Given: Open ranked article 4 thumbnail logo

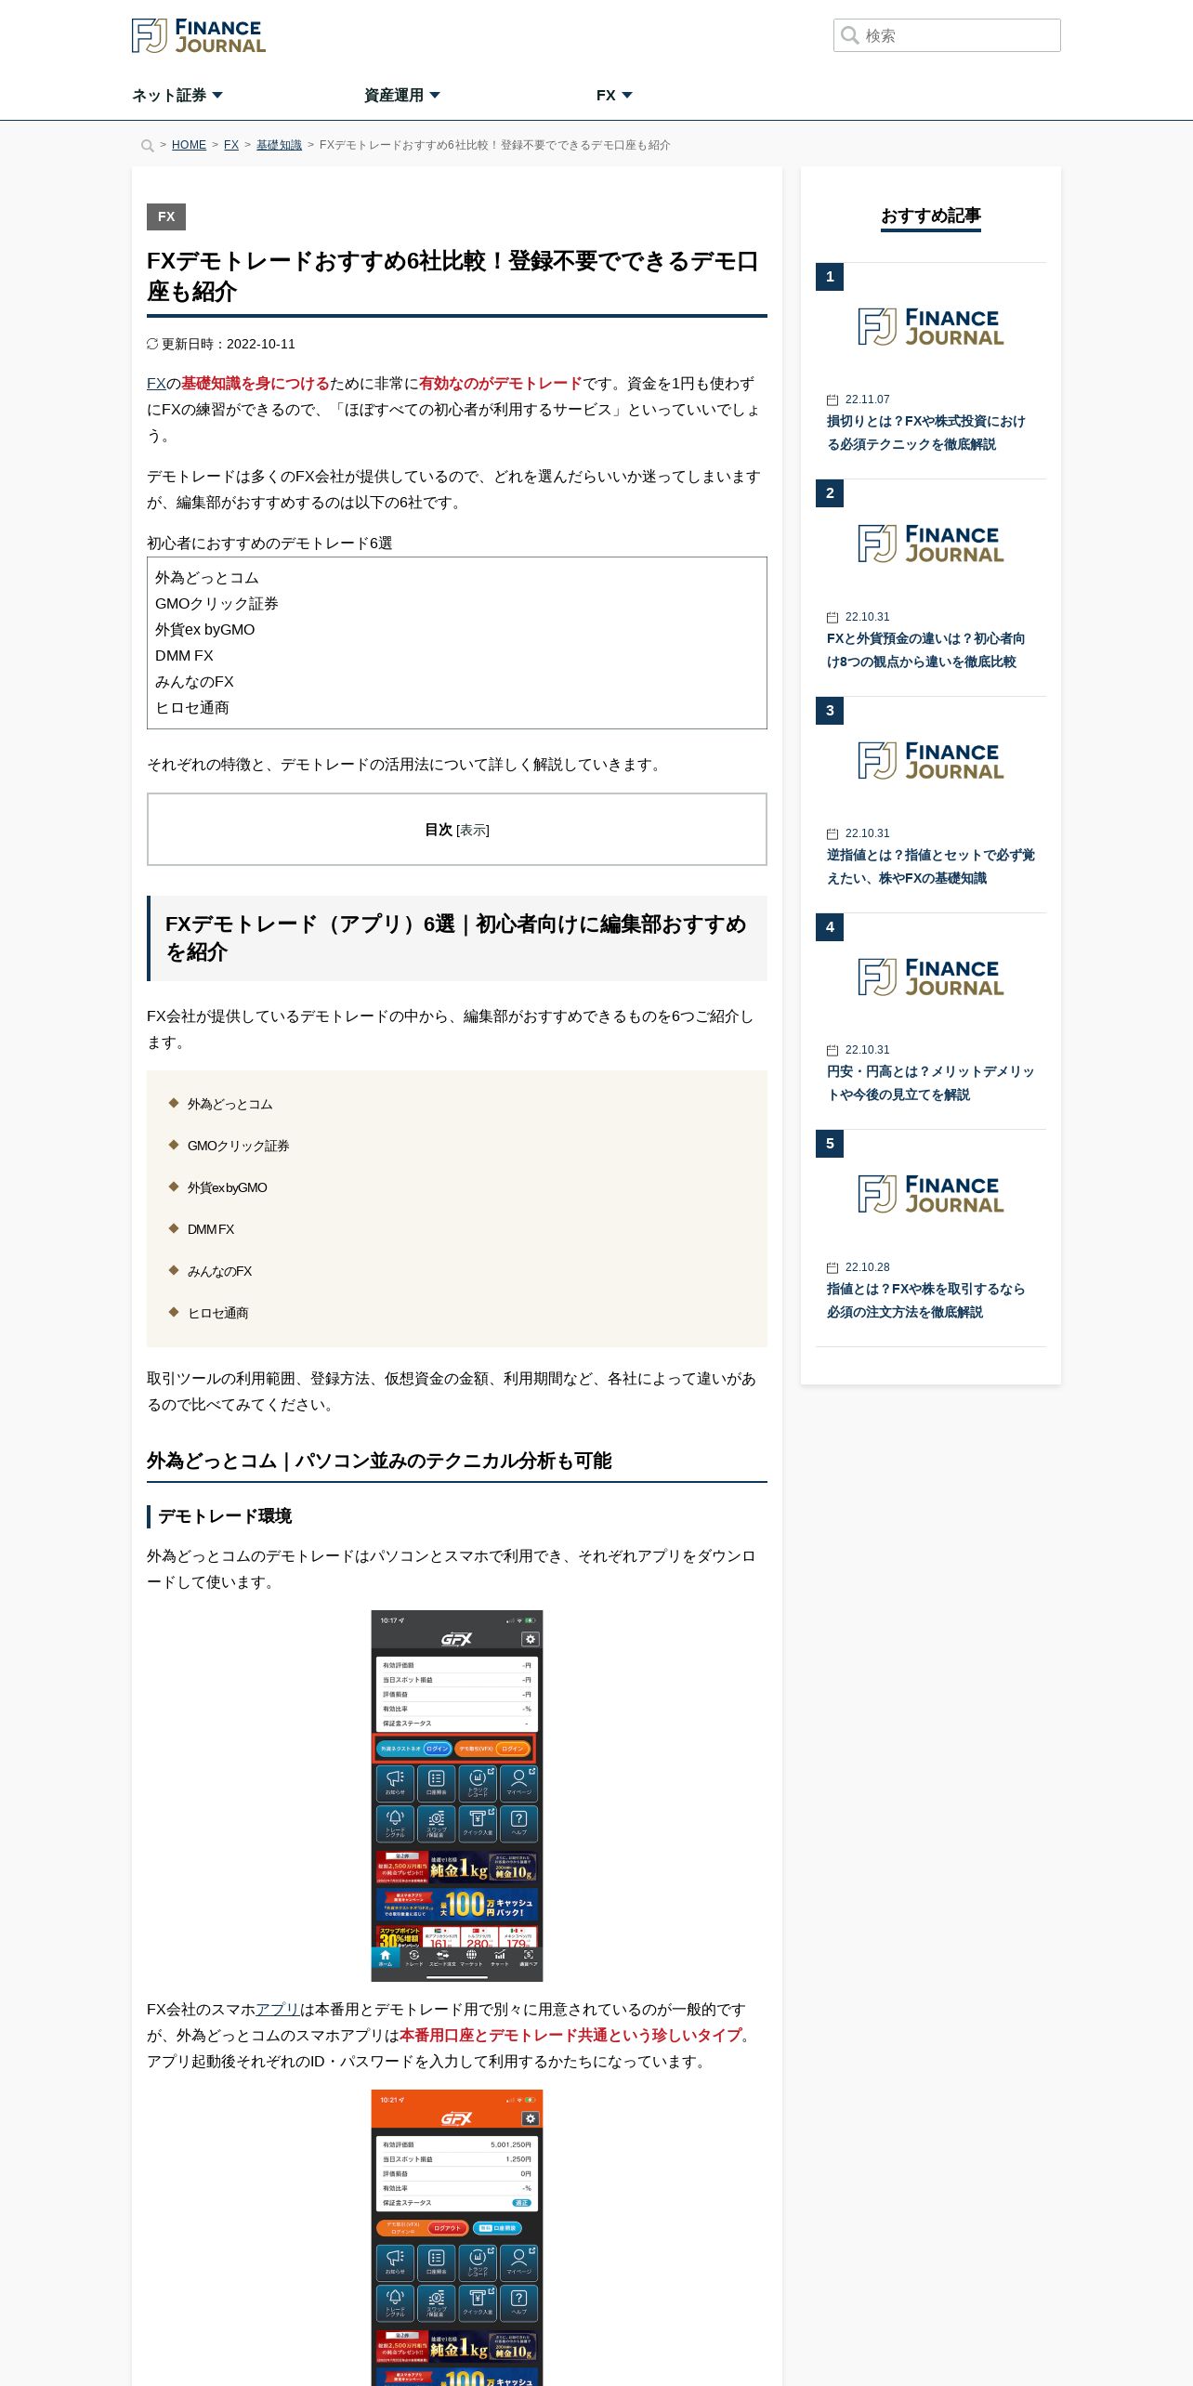Looking at the screenshot, I should point(931,977).
